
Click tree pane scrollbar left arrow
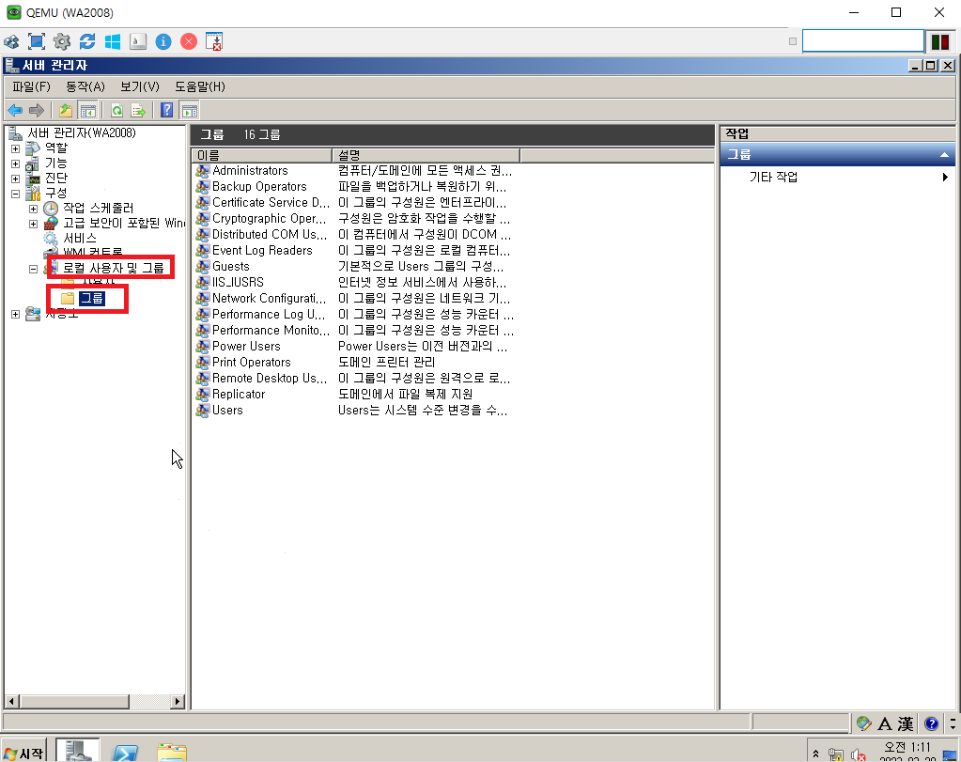11,701
